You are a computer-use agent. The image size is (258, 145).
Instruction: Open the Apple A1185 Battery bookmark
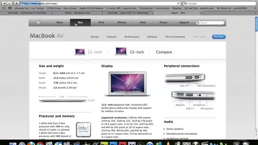click(92, 8)
